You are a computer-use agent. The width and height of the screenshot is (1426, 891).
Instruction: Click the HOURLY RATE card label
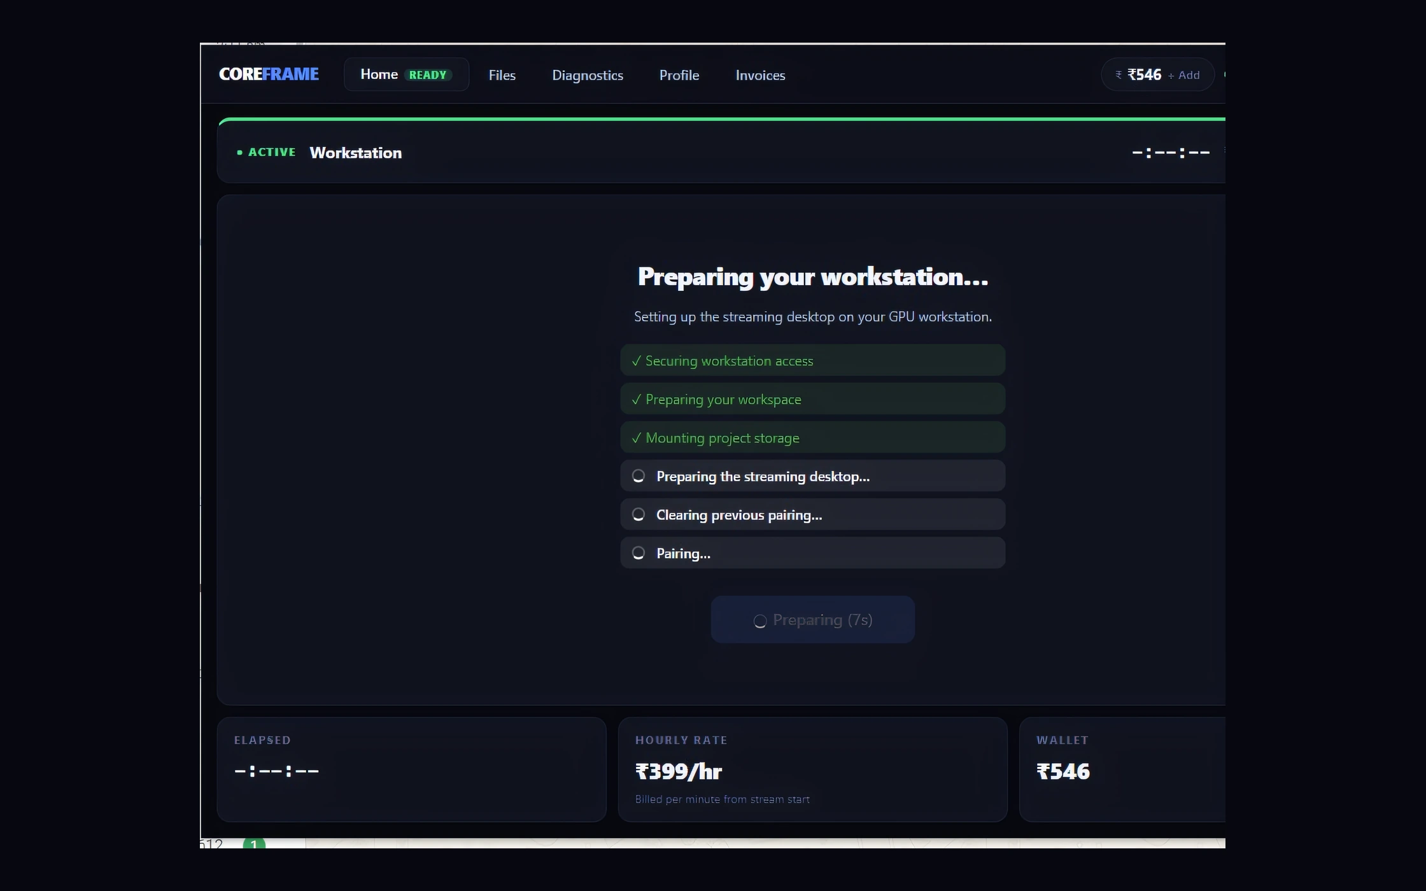click(x=681, y=740)
